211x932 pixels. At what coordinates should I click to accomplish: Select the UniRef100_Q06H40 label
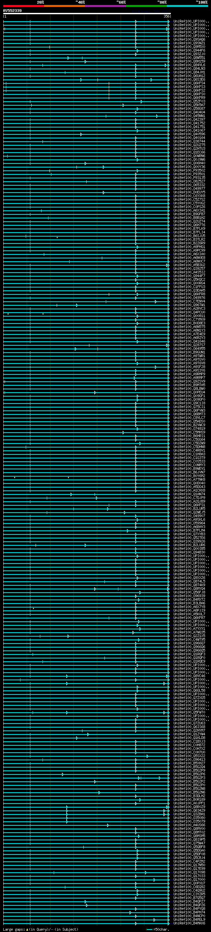coord(189,163)
